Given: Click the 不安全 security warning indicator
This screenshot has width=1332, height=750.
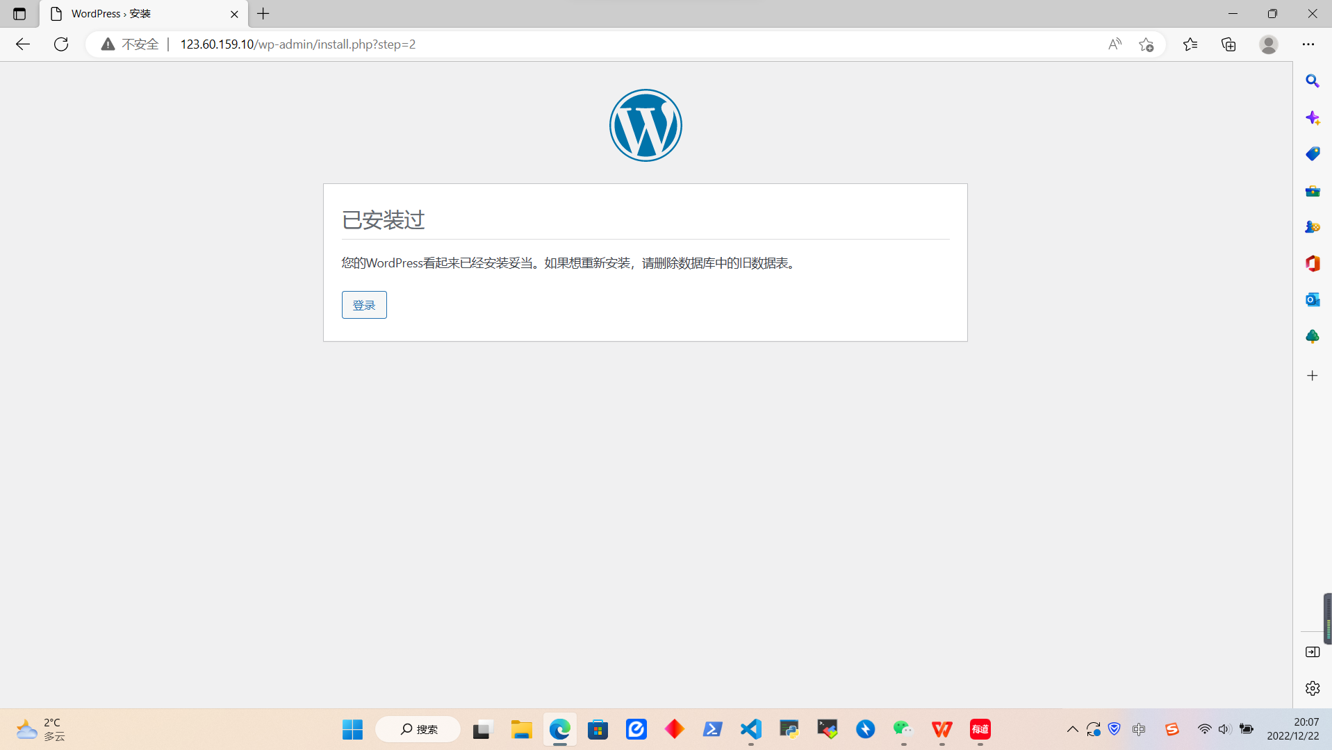Looking at the screenshot, I should 130,44.
